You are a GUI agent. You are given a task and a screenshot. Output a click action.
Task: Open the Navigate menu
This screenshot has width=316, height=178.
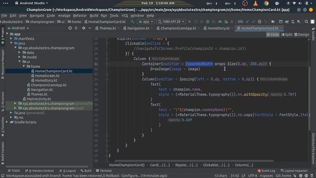[37, 15]
